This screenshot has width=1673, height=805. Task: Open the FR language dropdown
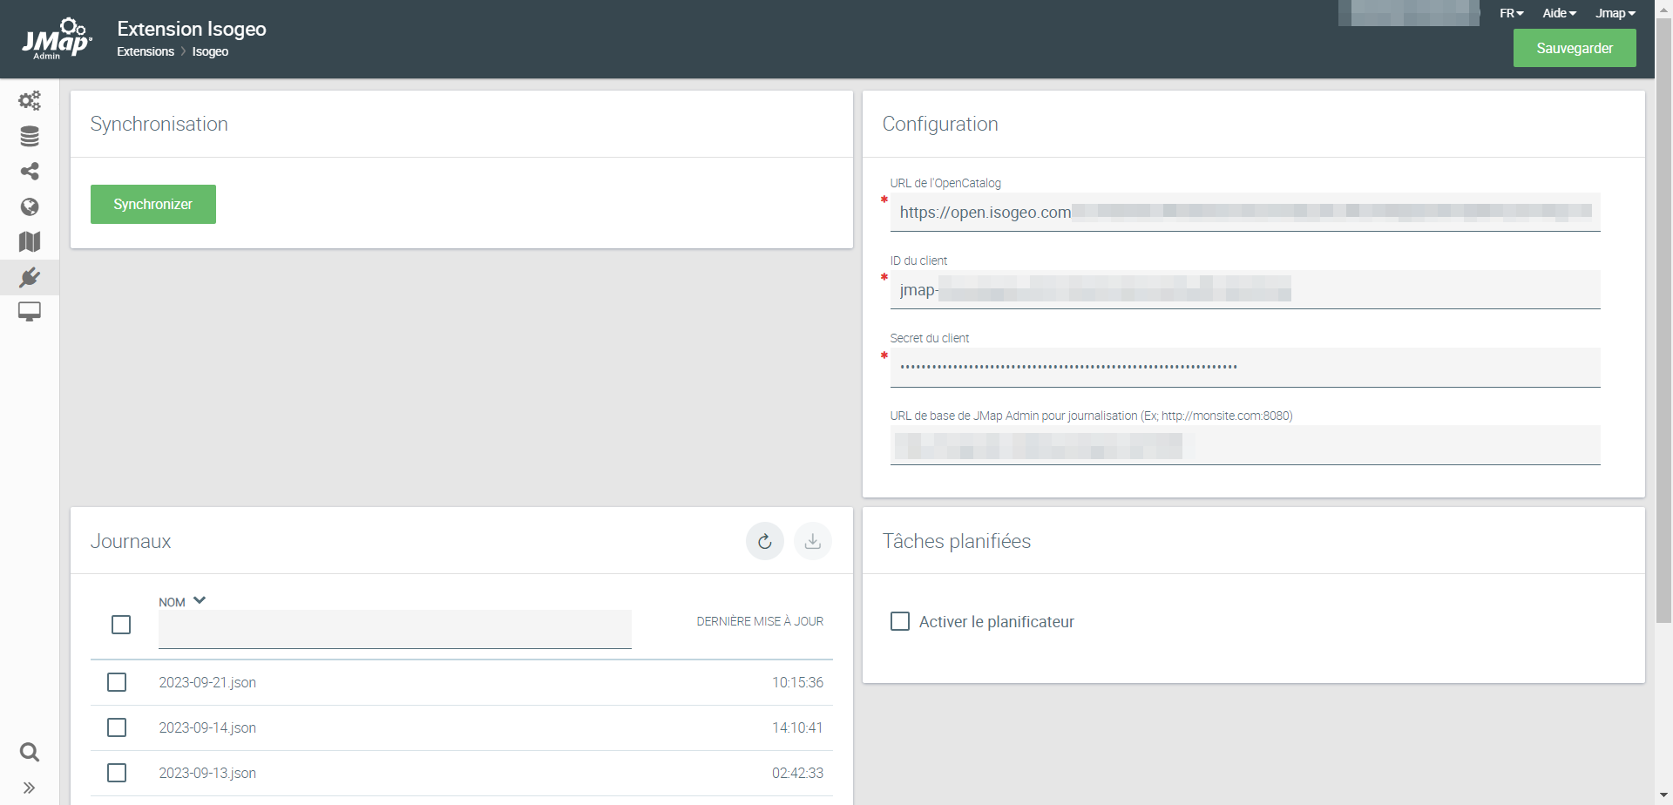(x=1512, y=13)
